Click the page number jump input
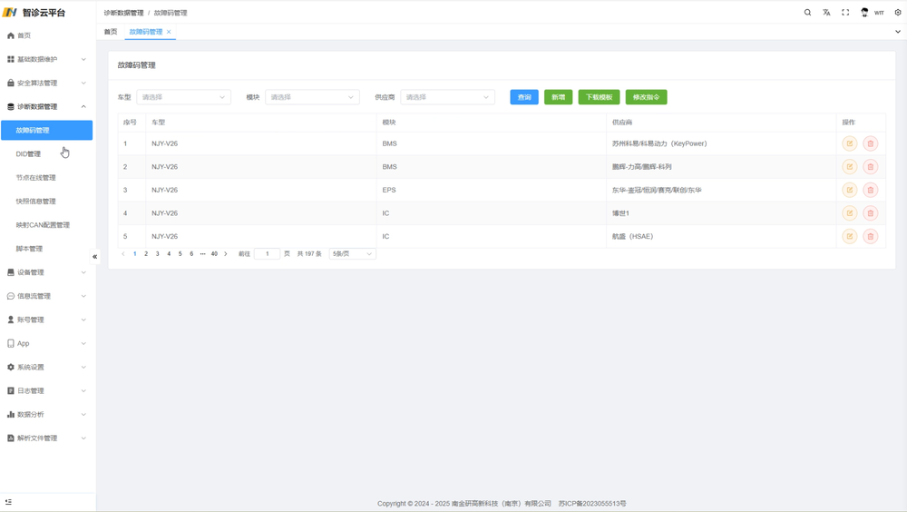 pos(267,254)
